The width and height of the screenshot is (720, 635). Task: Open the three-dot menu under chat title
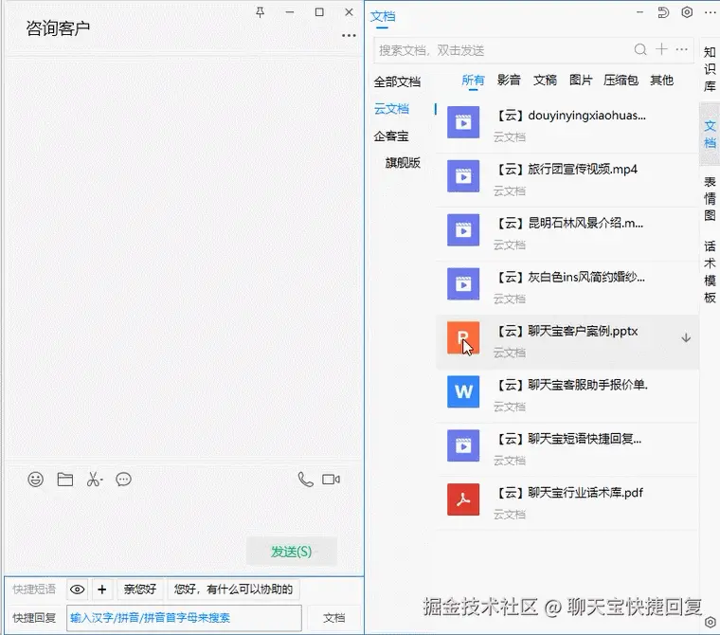(x=349, y=35)
